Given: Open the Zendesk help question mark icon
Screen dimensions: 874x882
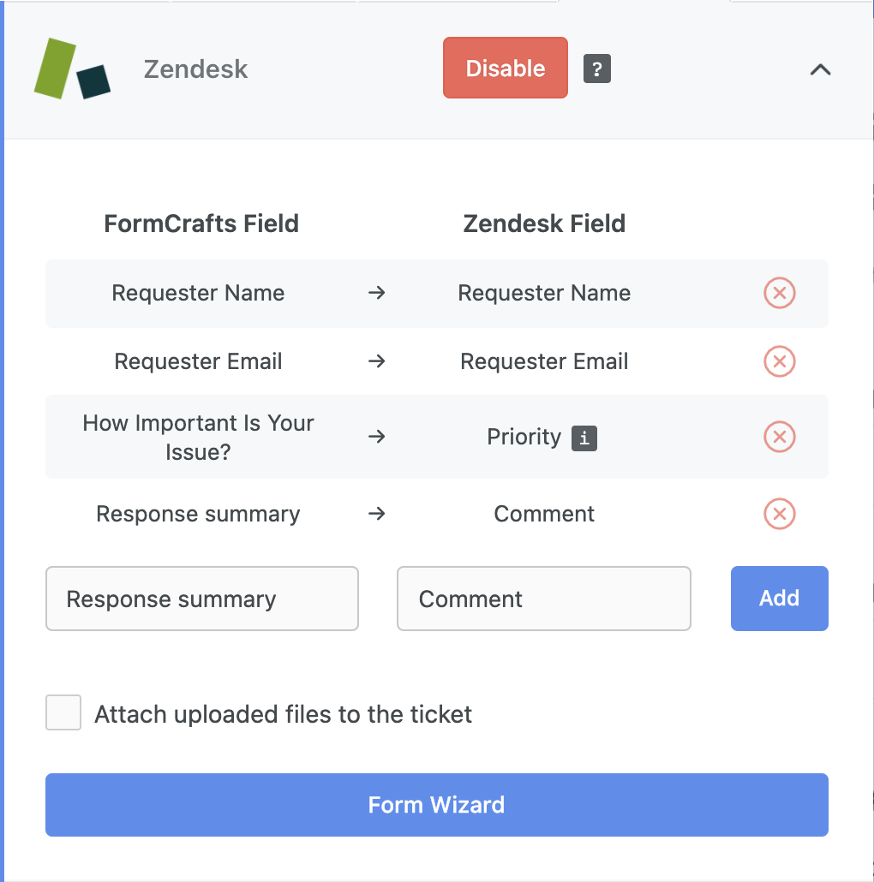Looking at the screenshot, I should click(x=597, y=69).
